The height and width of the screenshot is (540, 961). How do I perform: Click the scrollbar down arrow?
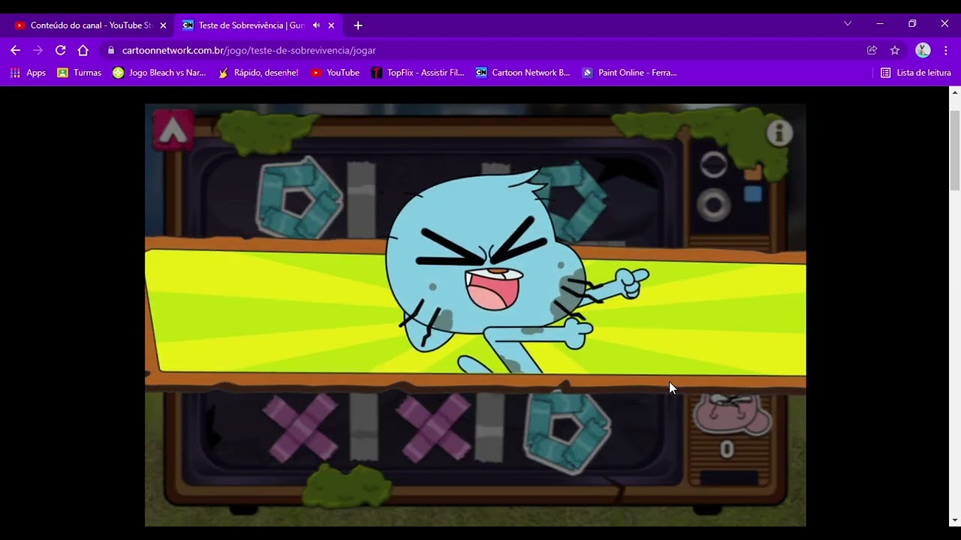[x=955, y=520]
